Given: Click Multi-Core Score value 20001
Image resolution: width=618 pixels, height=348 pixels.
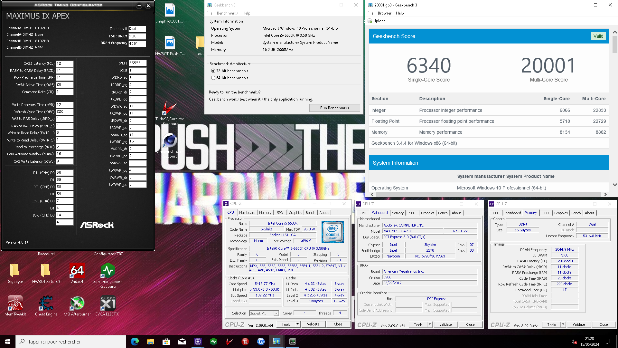Looking at the screenshot, I should coord(548,65).
